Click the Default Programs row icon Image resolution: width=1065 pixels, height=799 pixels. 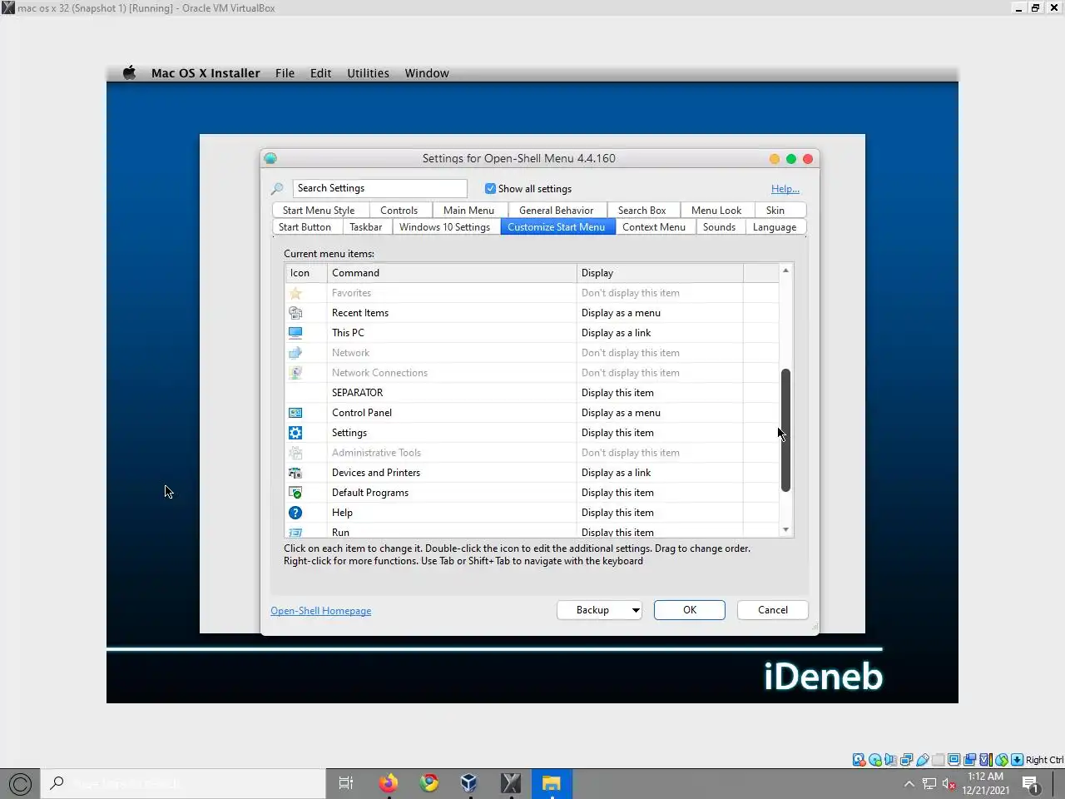295,493
